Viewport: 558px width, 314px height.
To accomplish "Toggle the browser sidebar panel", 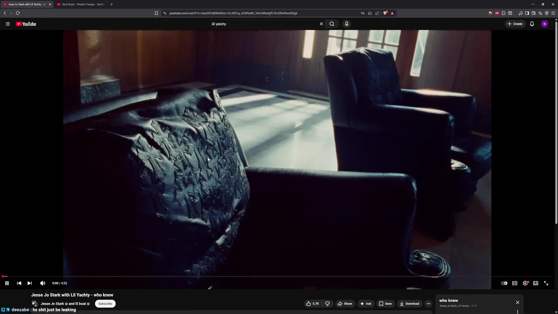I will 527,13.
